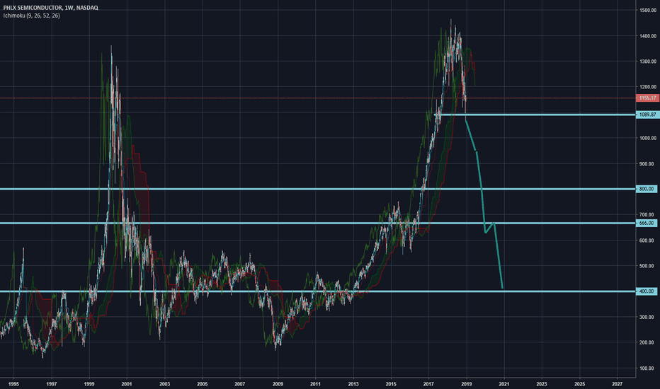
Task: Click the 2011 time axis label
Action: coord(315,384)
